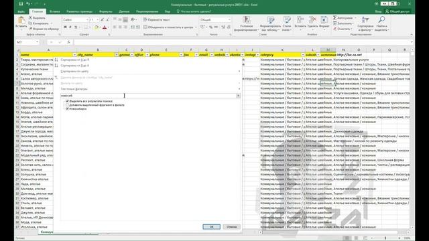Open Conditional Formatting (Условное форматирование)
This screenshot has width=429, height=241.
tap(246, 23)
